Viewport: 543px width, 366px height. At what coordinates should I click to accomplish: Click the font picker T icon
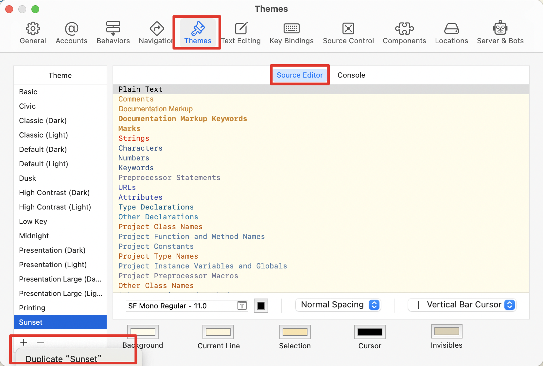[242, 306]
